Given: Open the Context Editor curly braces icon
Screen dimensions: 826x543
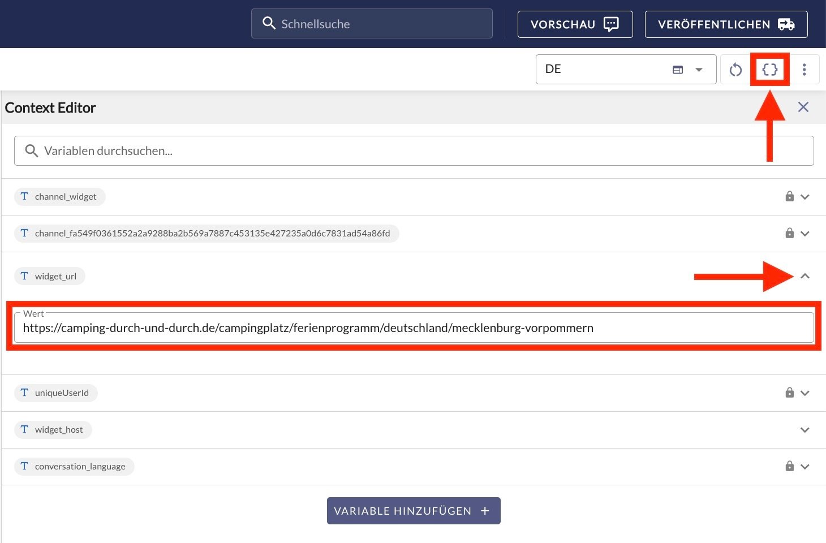Looking at the screenshot, I should click(769, 70).
